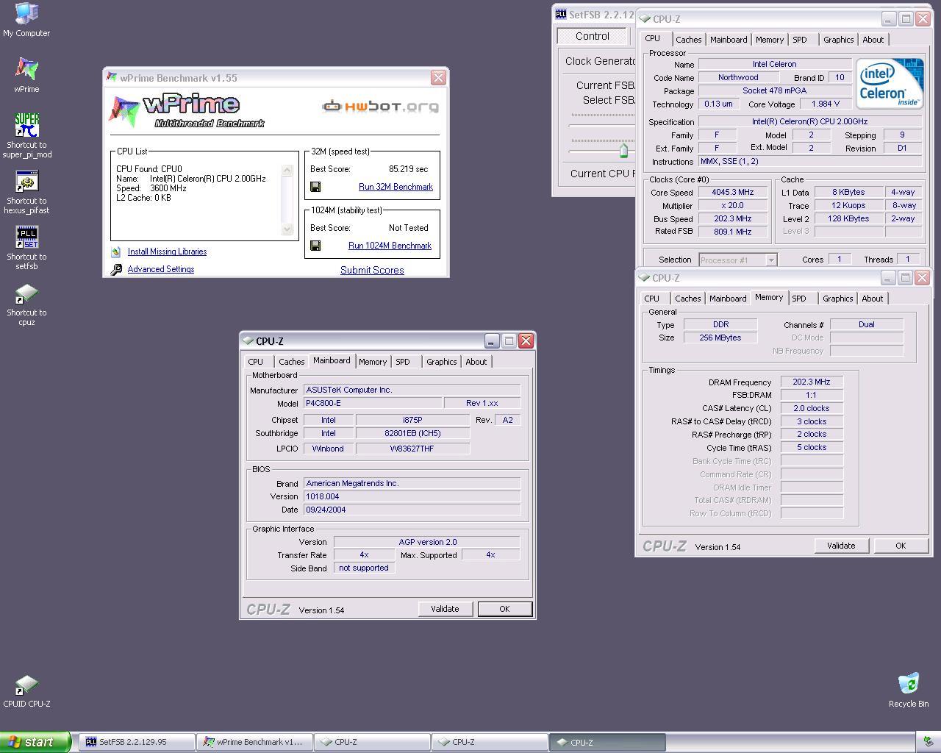Click the hwbot.org logo in wPrime
This screenshot has height=753, width=941.
click(x=380, y=107)
